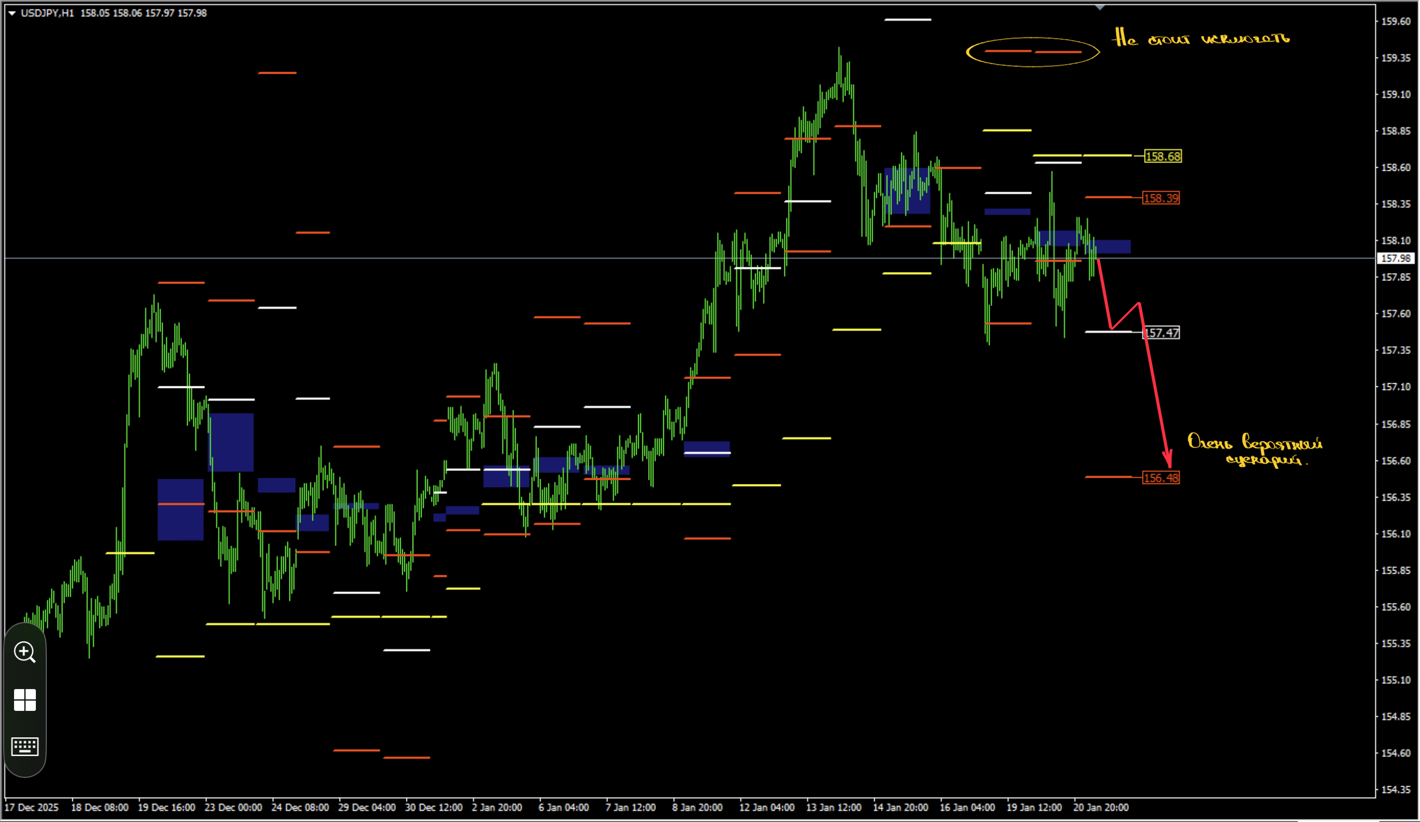This screenshot has height=822, width=1420.
Task: Select the 156.48 red price label
Action: click(x=1161, y=478)
